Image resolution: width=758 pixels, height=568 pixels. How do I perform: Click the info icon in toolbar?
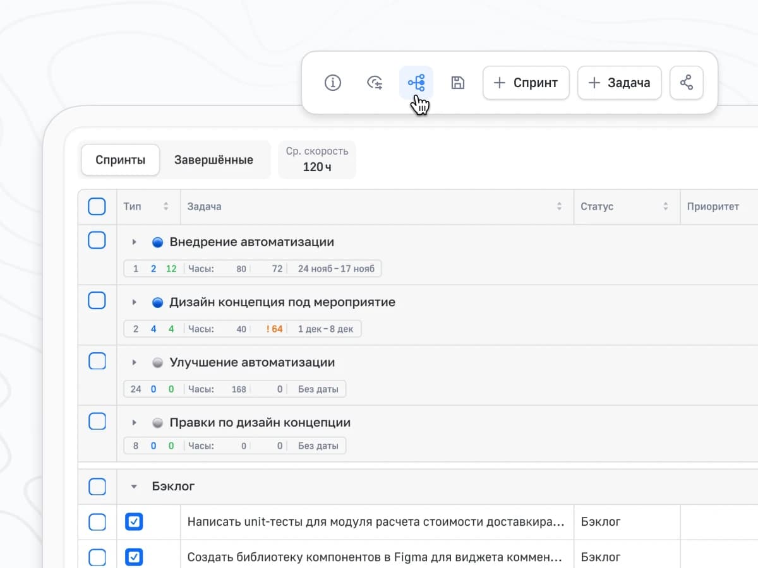click(x=333, y=83)
